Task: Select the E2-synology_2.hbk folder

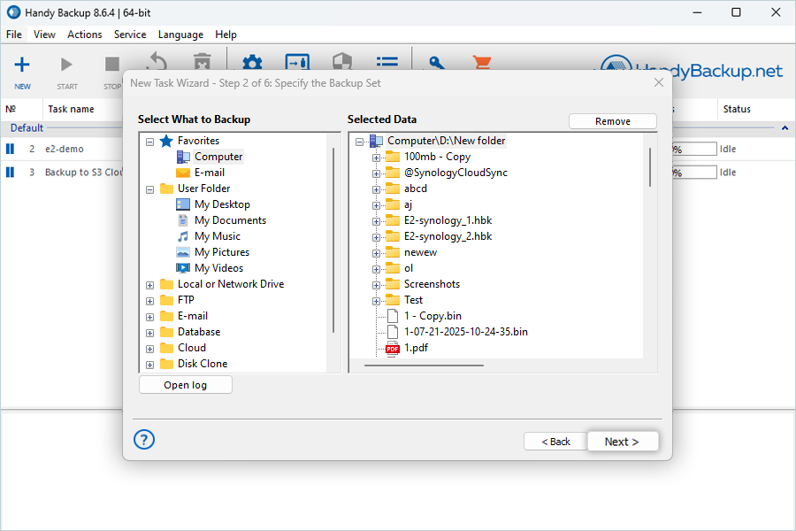Action: click(448, 235)
